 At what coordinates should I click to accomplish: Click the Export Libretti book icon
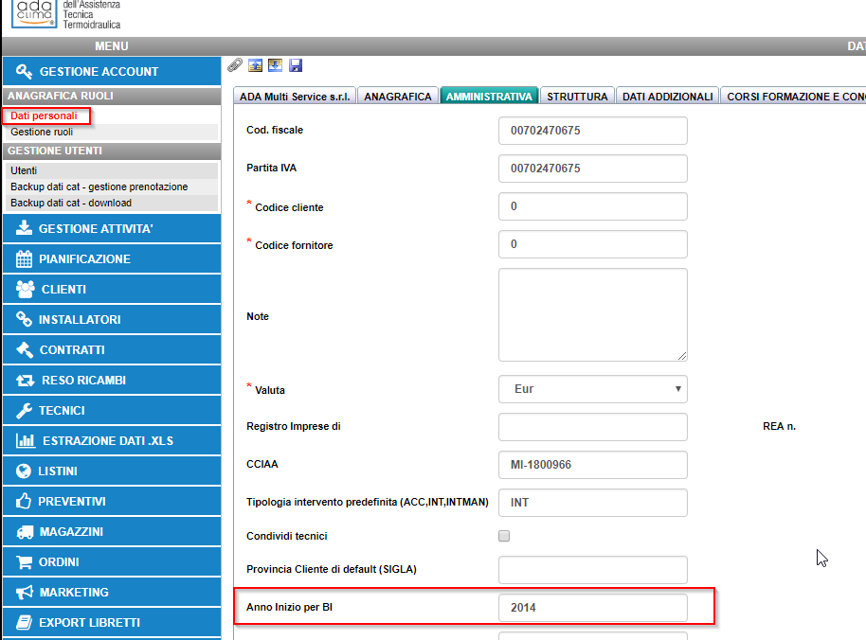[25, 622]
